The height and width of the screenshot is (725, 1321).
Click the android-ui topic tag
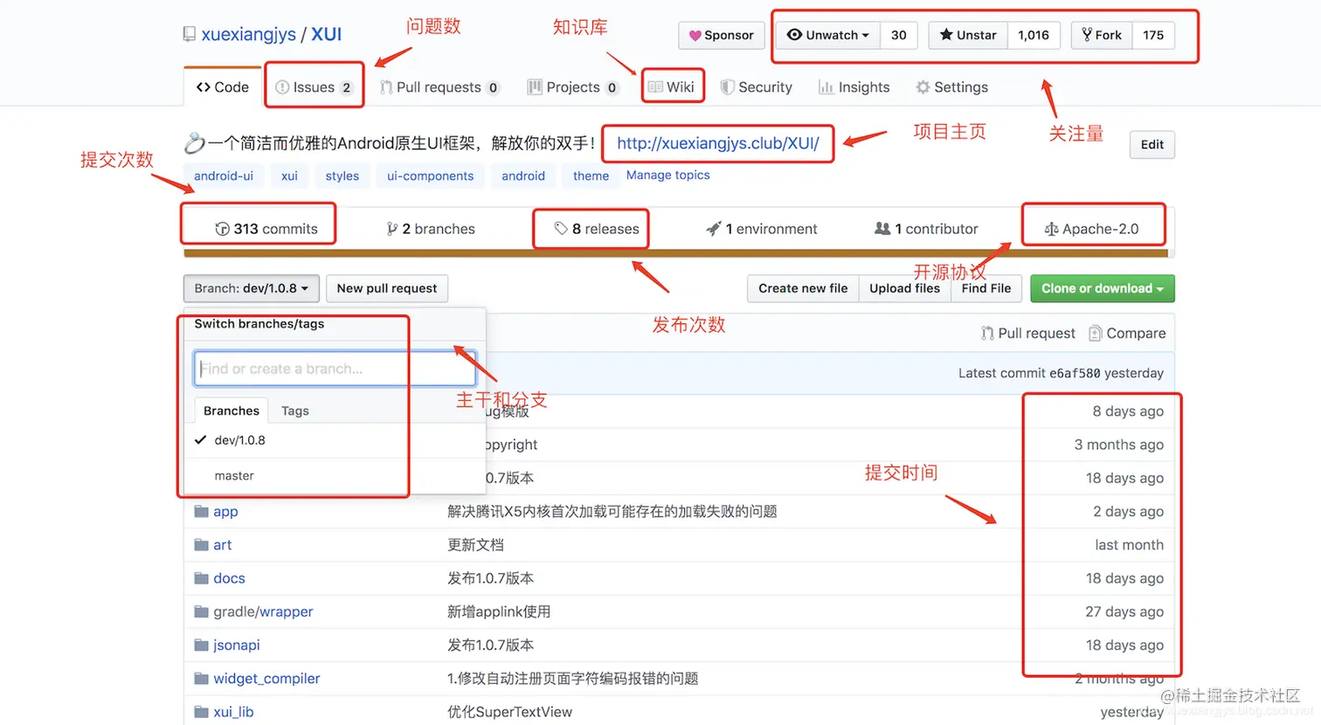224,176
